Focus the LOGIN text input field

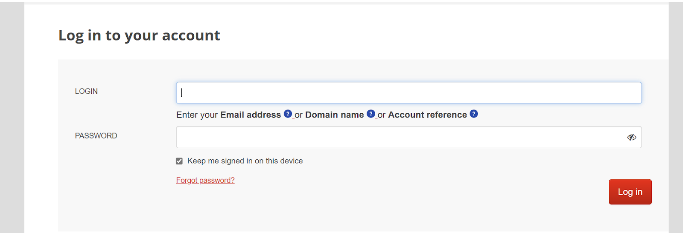[409, 93]
